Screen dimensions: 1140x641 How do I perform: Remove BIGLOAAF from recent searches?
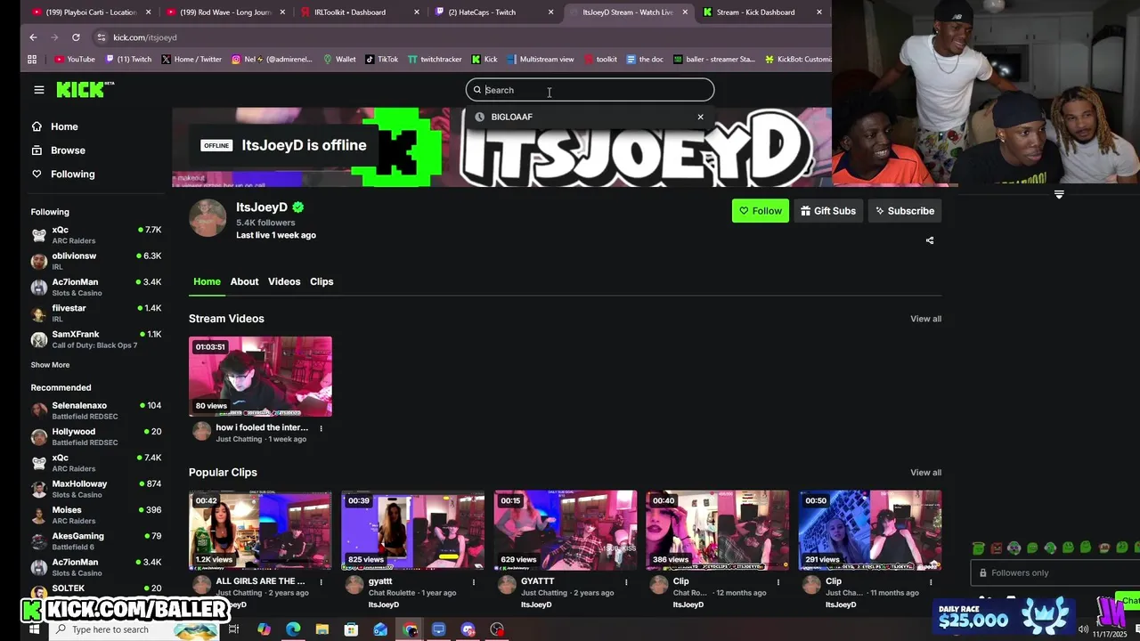pos(700,117)
